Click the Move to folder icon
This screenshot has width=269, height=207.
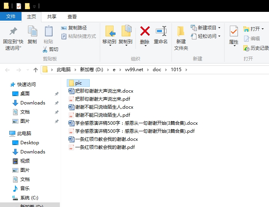click(109, 31)
